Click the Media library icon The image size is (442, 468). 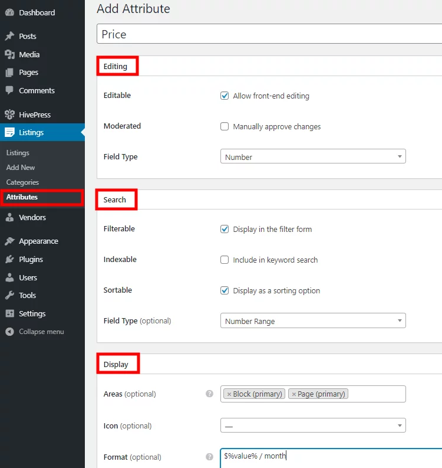pyautogui.click(x=9, y=54)
